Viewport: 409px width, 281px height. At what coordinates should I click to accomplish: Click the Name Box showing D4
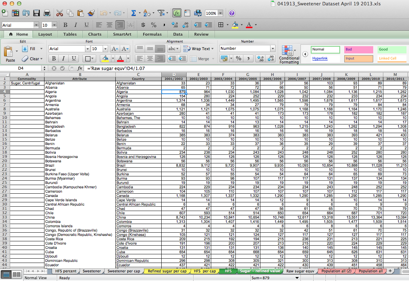pyautogui.click(x=21, y=68)
